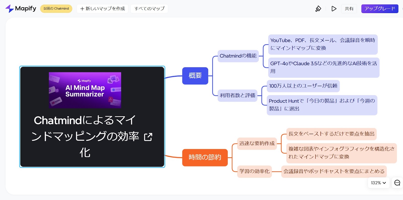Select the 複雑な図表やインフォグラフィック node
The image size is (403, 200).
coord(342,153)
